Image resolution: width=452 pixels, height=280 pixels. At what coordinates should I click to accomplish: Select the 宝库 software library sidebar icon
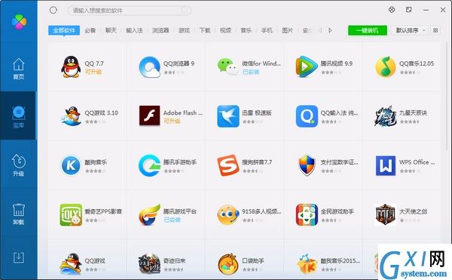18,117
